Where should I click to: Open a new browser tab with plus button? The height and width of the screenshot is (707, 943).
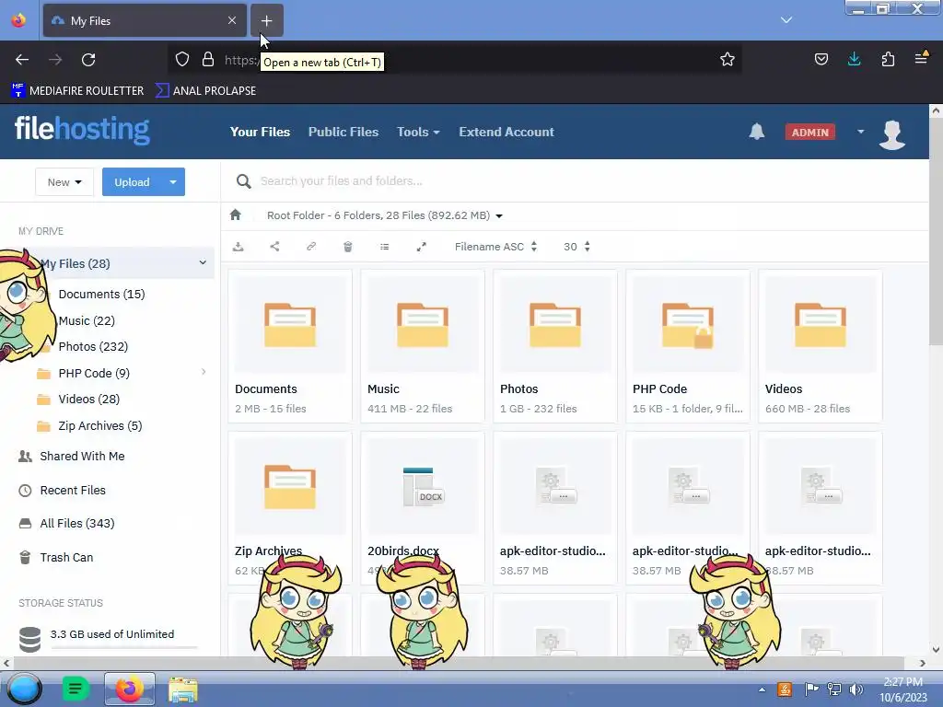click(266, 20)
